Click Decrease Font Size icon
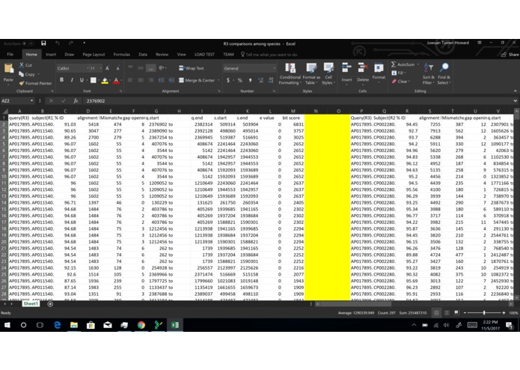The width and height of the screenshot is (520, 370). click(117, 68)
